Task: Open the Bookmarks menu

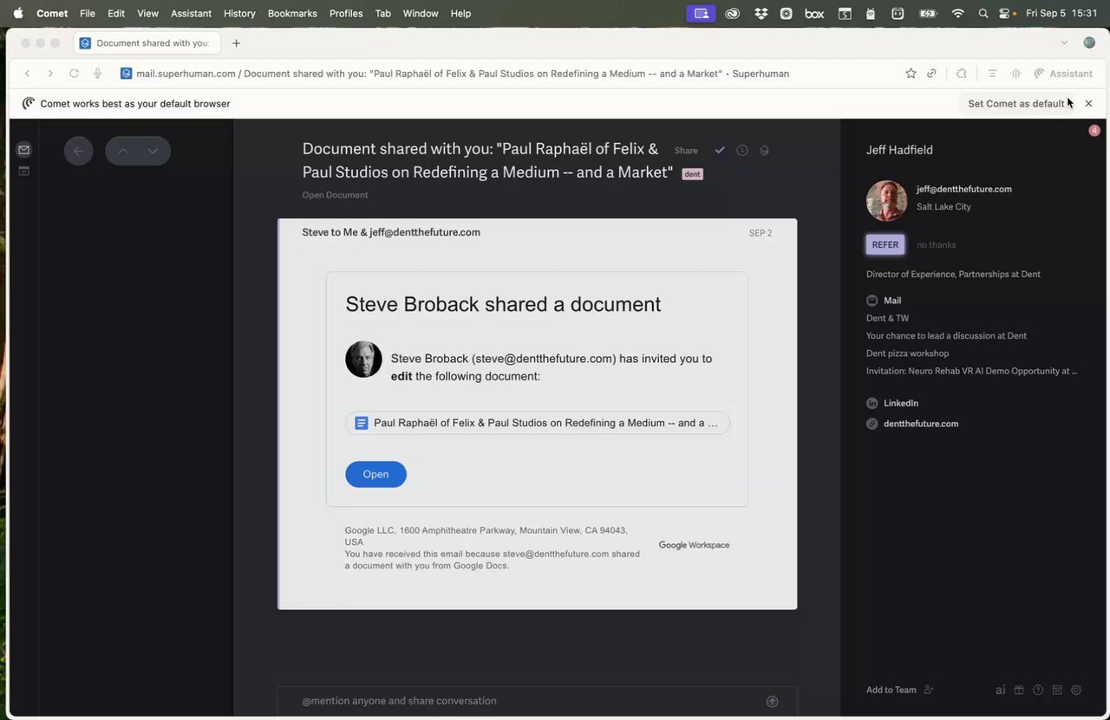Action: (x=292, y=13)
